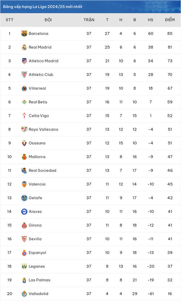Click the ĐIỂM column header

(x=170, y=20)
